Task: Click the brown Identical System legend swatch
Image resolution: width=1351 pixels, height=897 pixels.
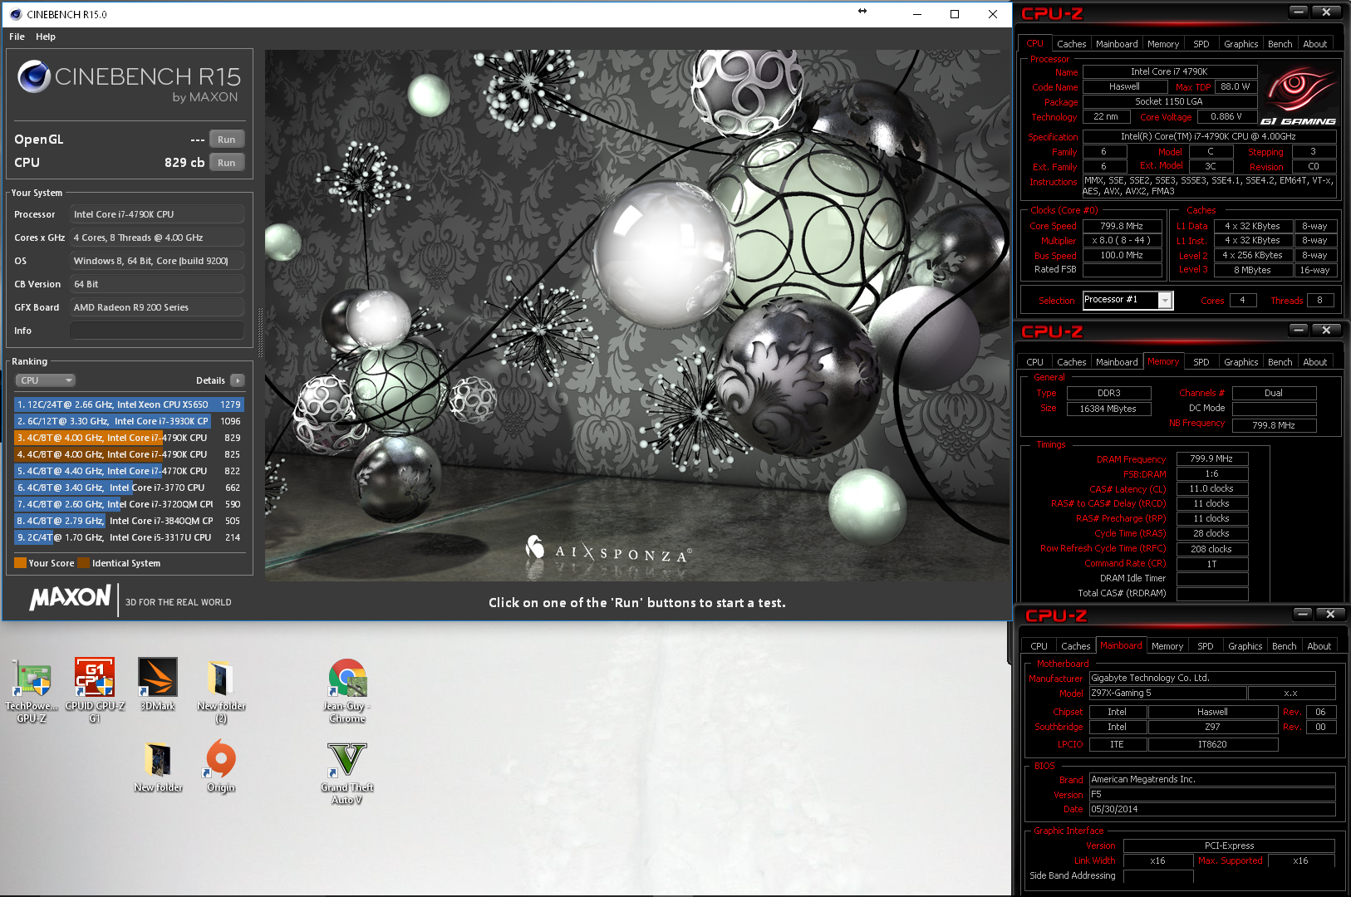Action: [83, 563]
